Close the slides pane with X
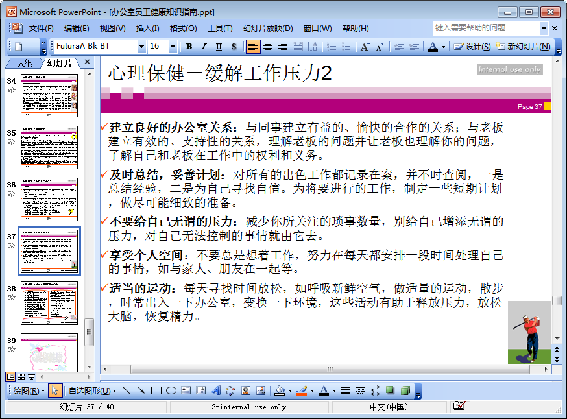Screen dimensions: 567x419 (87, 62)
